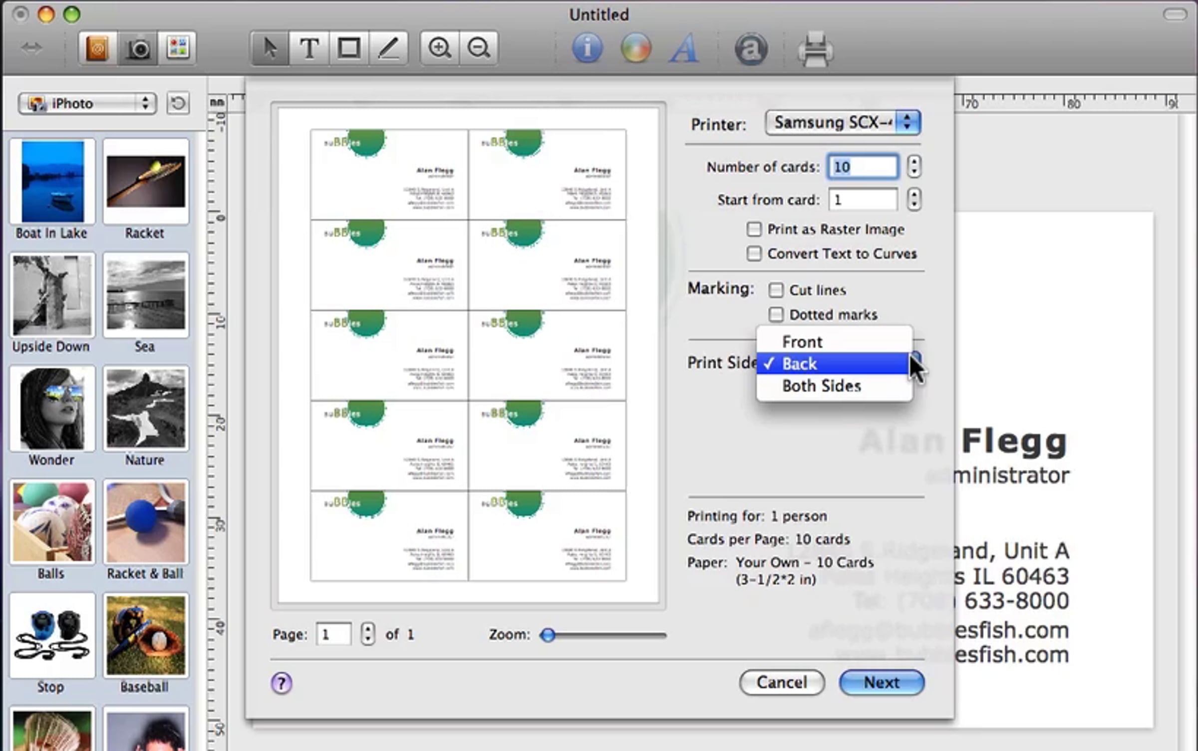This screenshot has width=1198, height=751.
Task: Choose Both Sides print option
Action: pos(821,386)
